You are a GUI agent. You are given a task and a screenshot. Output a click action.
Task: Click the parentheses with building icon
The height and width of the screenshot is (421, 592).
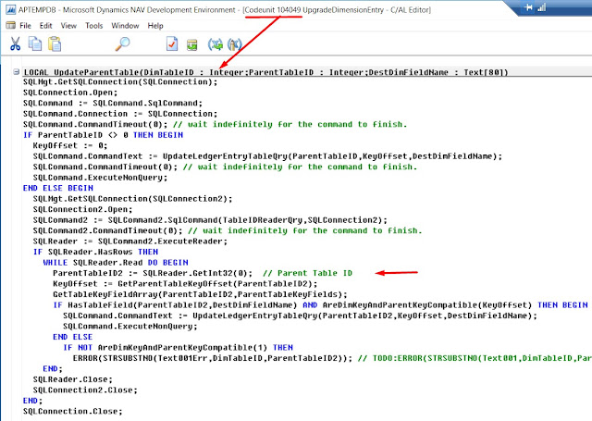coord(234,44)
